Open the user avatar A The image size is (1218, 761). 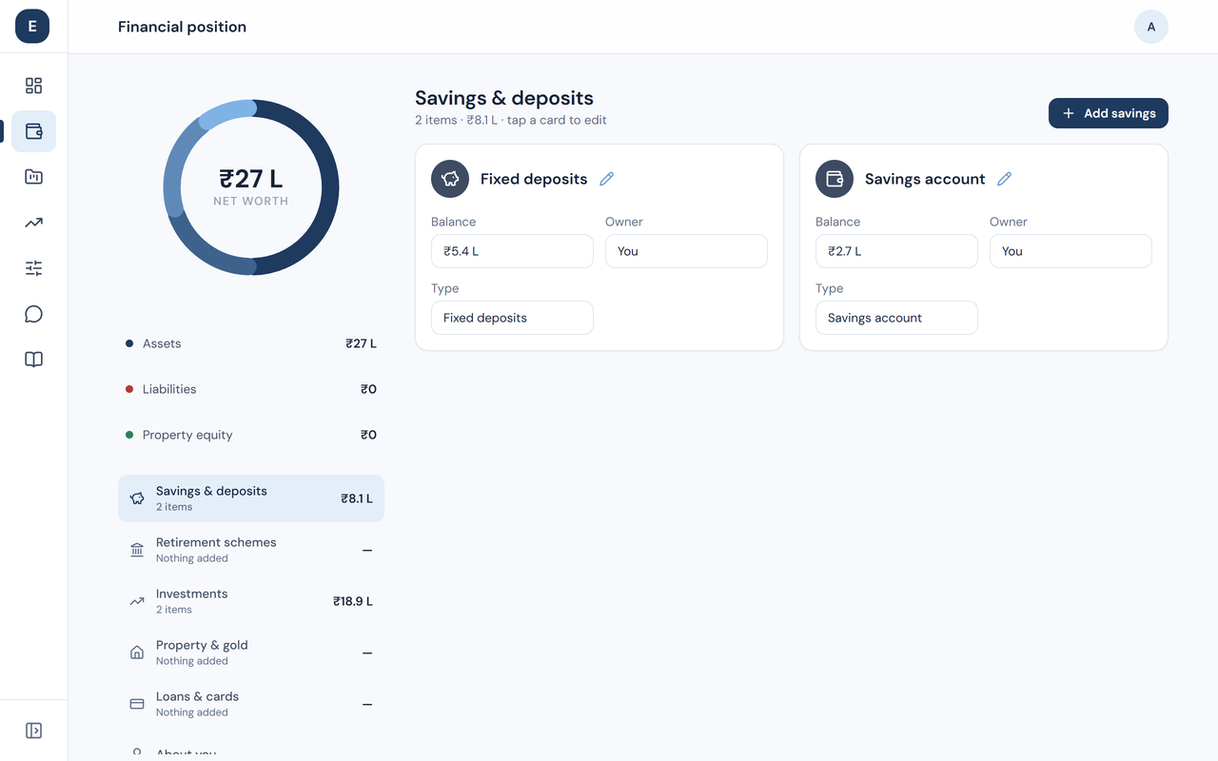click(x=1151, y=27)
